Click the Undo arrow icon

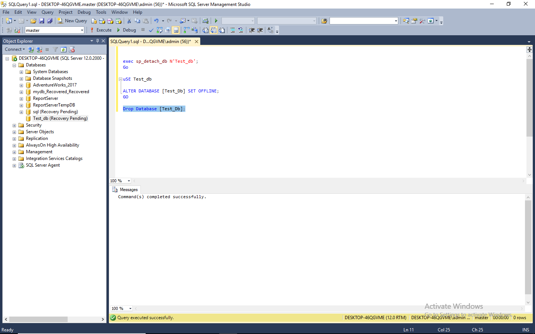pos(156,21)
